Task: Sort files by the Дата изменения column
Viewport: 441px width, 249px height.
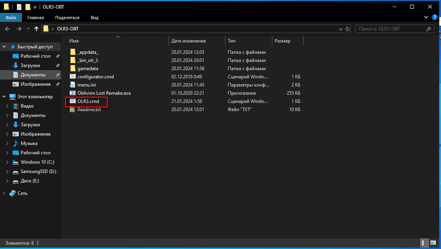Action: (x=189, y=41)
